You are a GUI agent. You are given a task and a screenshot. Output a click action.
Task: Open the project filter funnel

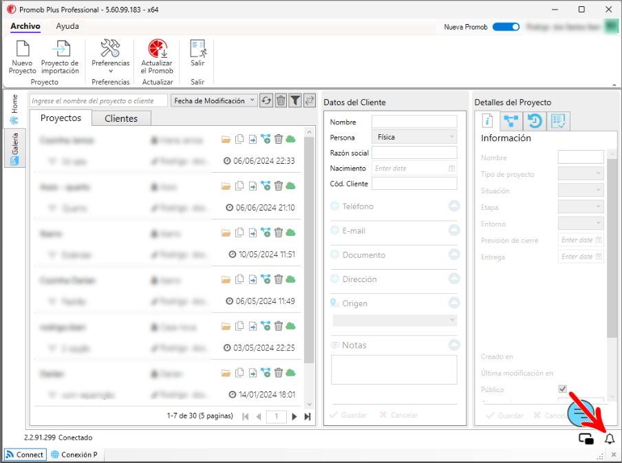coord(295,100)
